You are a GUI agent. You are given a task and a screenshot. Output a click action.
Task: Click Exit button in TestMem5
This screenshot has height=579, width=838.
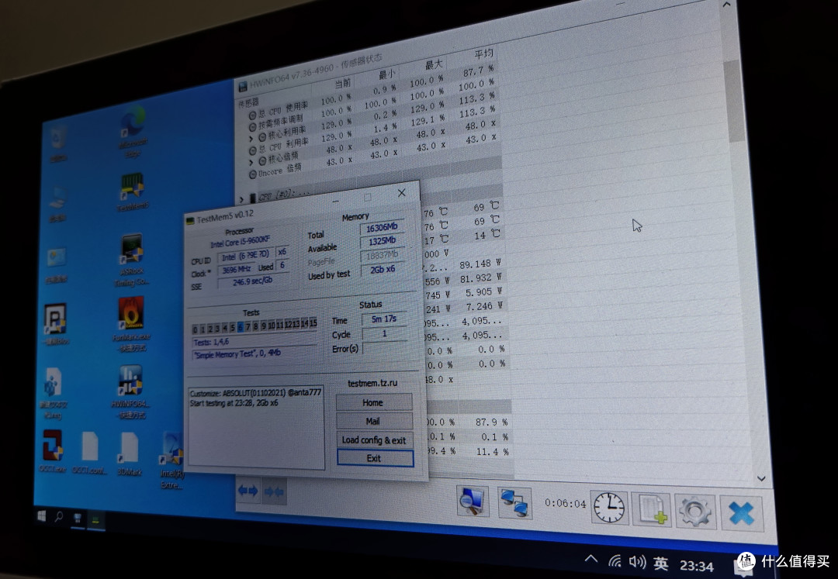[375, 458]
